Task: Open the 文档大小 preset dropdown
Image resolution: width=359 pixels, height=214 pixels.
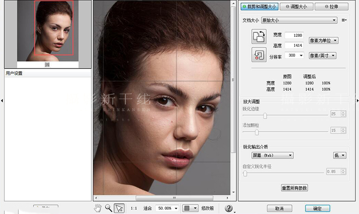Action: point(299,21)
